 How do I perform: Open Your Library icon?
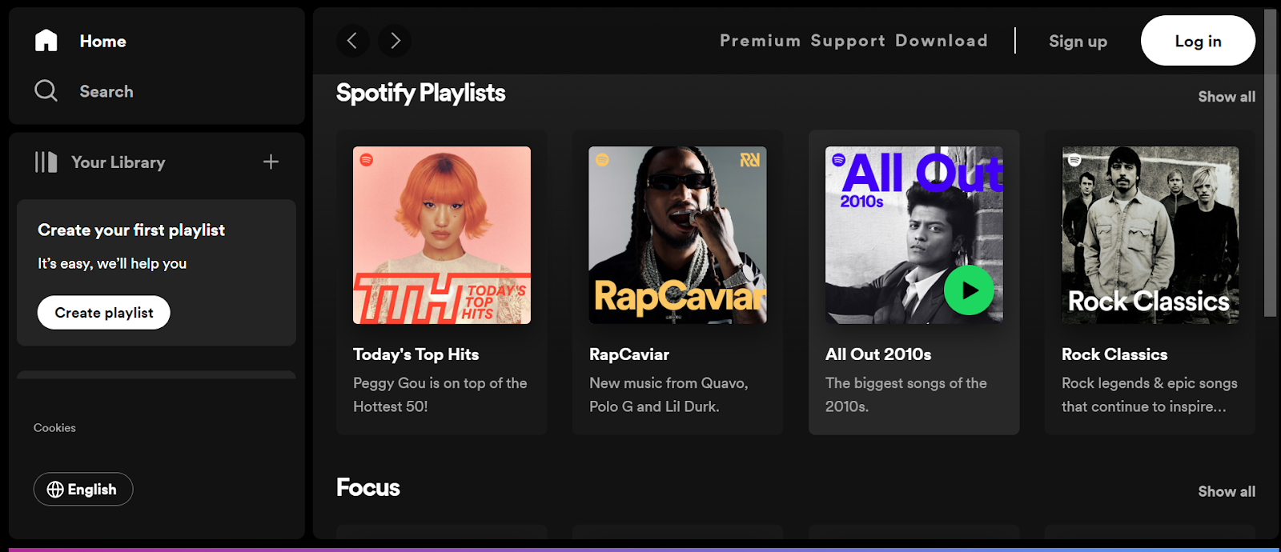[46, 162]
